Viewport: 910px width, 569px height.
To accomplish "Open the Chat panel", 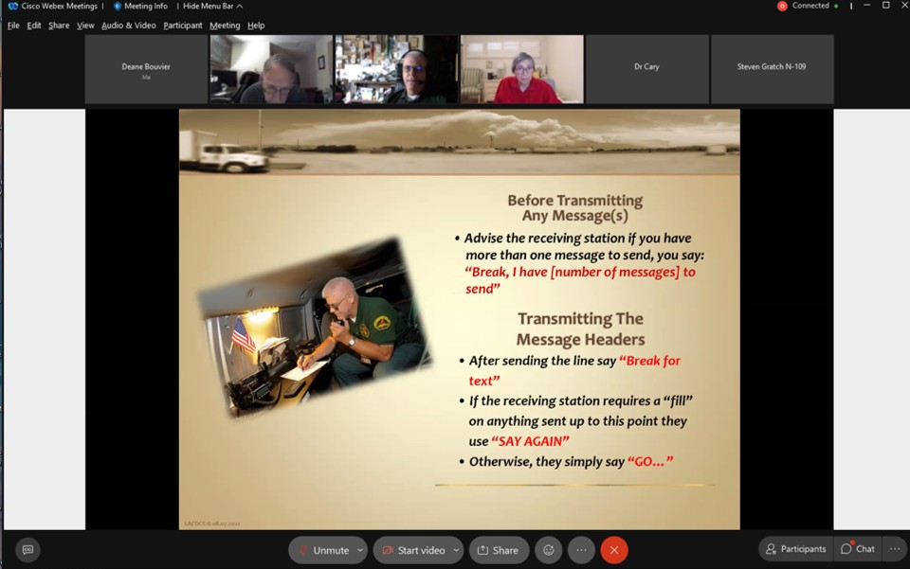I will point(858,549).
